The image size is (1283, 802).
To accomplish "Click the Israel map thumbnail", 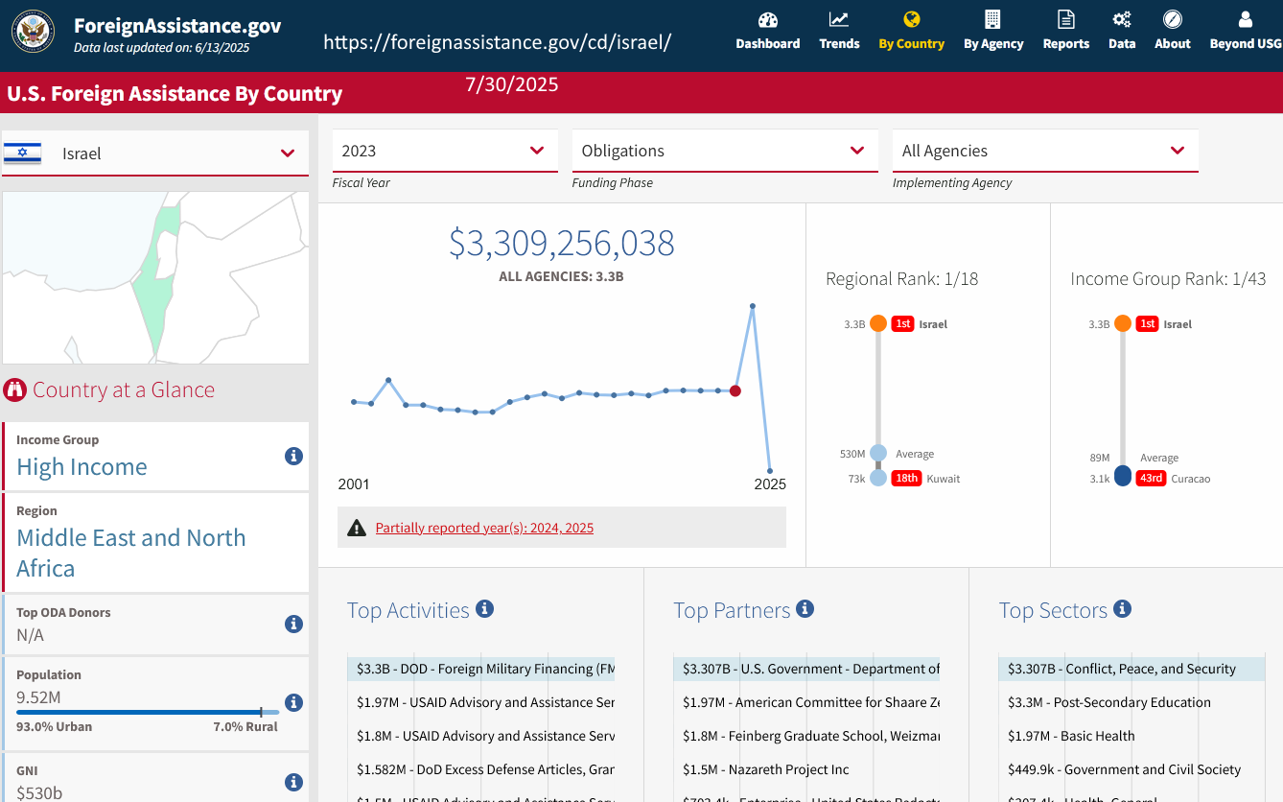I will pyautogui.click(x=155, y=277).
